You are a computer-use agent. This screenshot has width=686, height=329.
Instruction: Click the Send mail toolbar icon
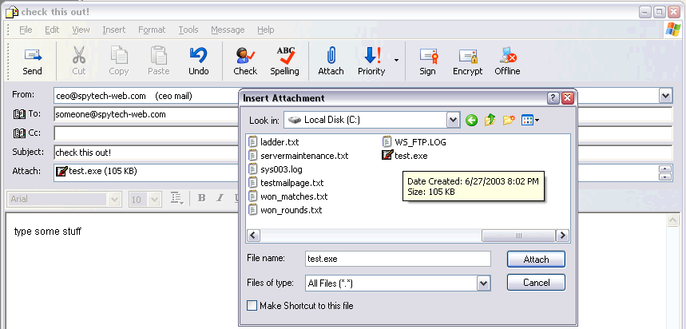pos(32,61)
